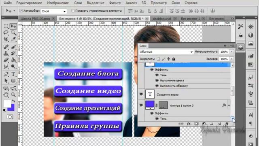Click the foreground white color swatch
This screenshot has width=259, height=146.
tap(7, 104)
